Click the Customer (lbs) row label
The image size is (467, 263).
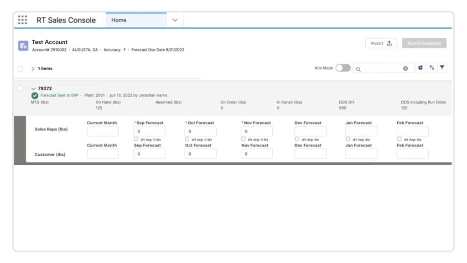point(50,154)
